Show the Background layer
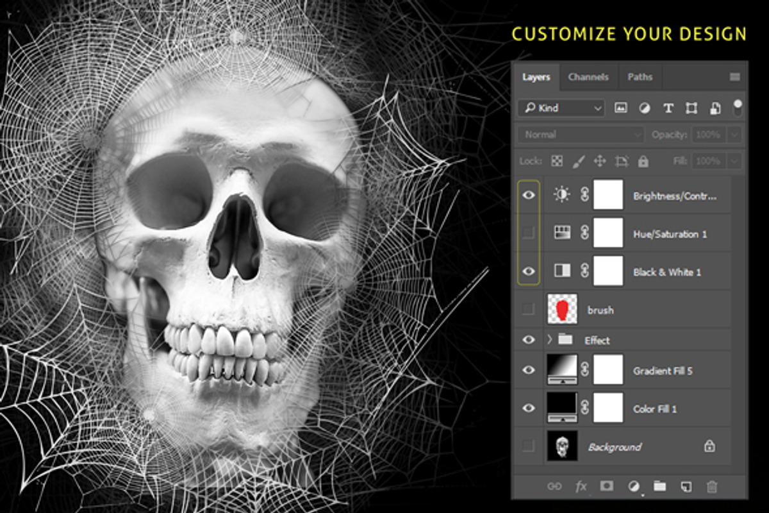Image resolution: width=769 pixels, height=513 pixels. pos(528,446)
